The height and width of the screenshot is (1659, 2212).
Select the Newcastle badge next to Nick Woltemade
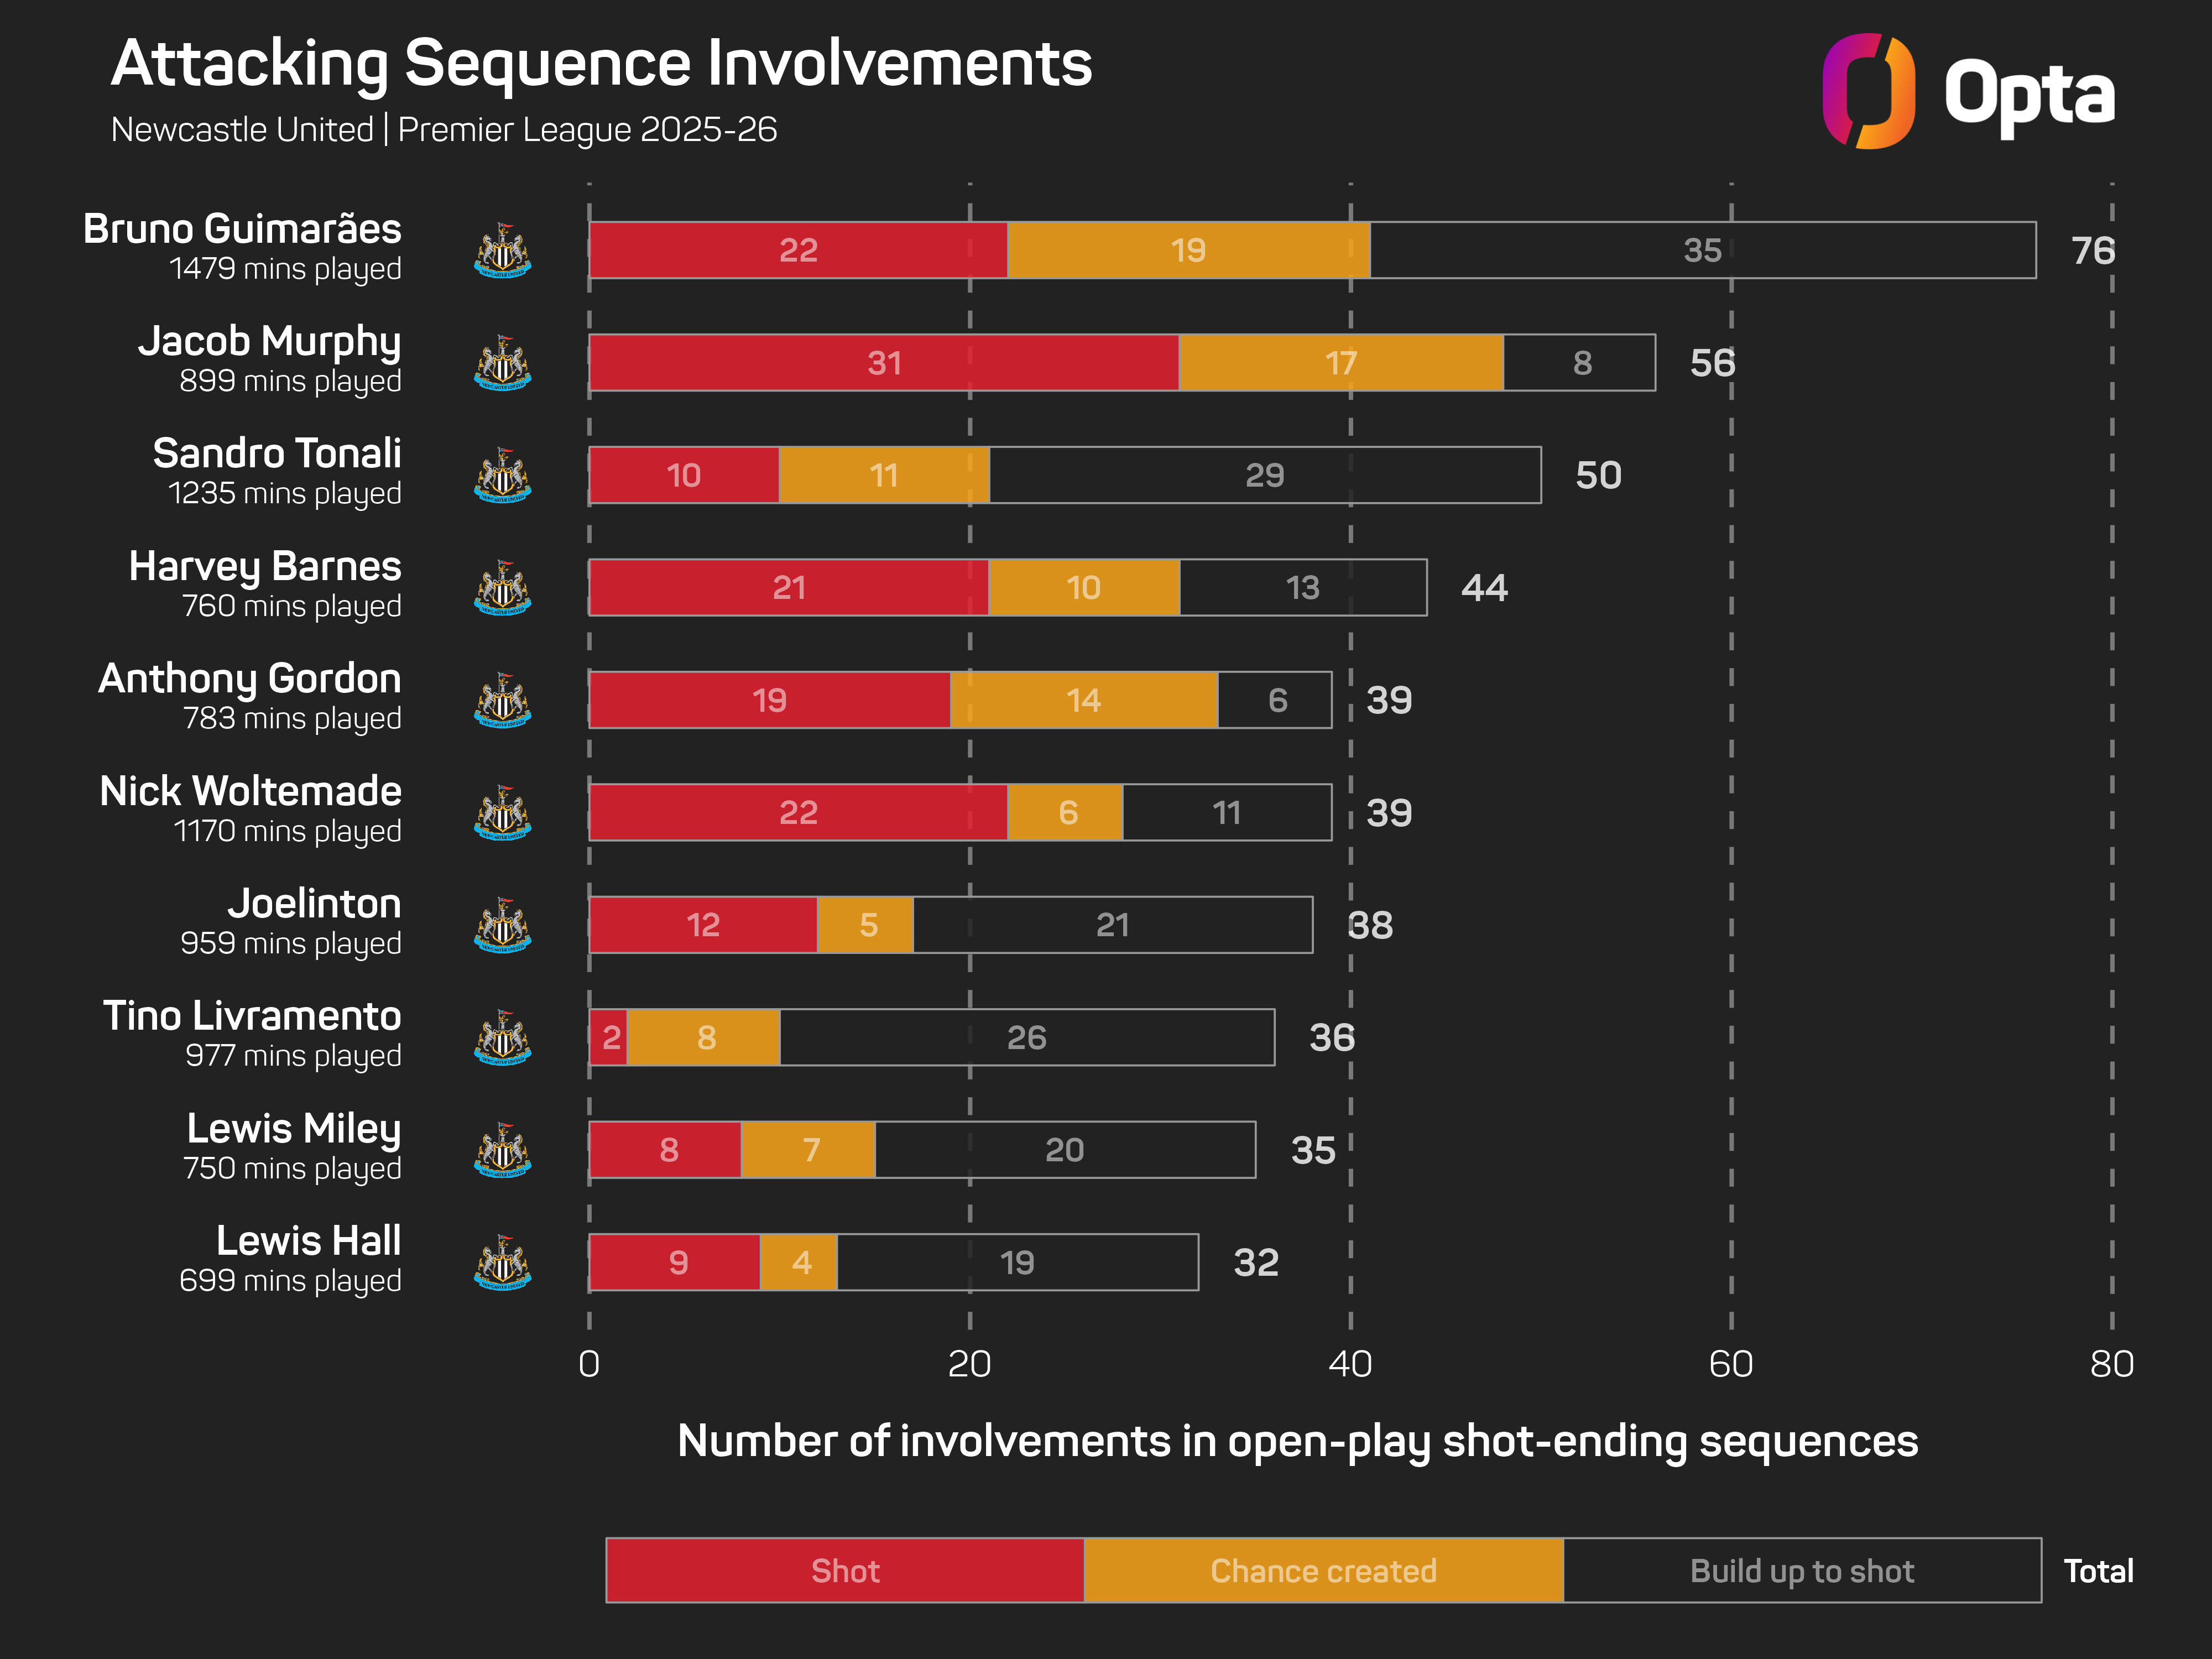click(x=503, y=813)
